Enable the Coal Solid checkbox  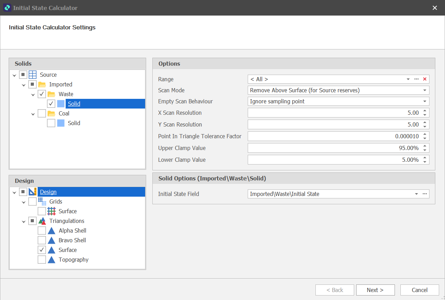click(x=51, y=123)
